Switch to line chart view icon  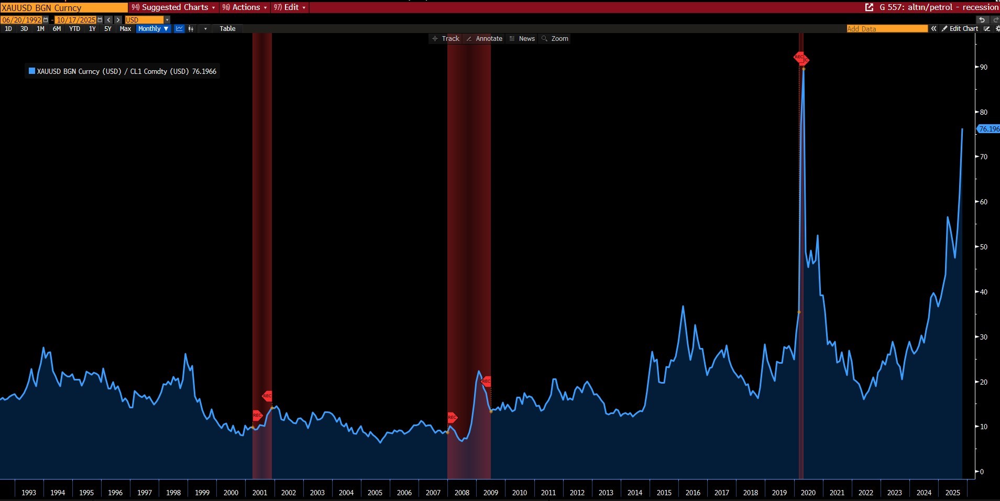click(179, 29)
